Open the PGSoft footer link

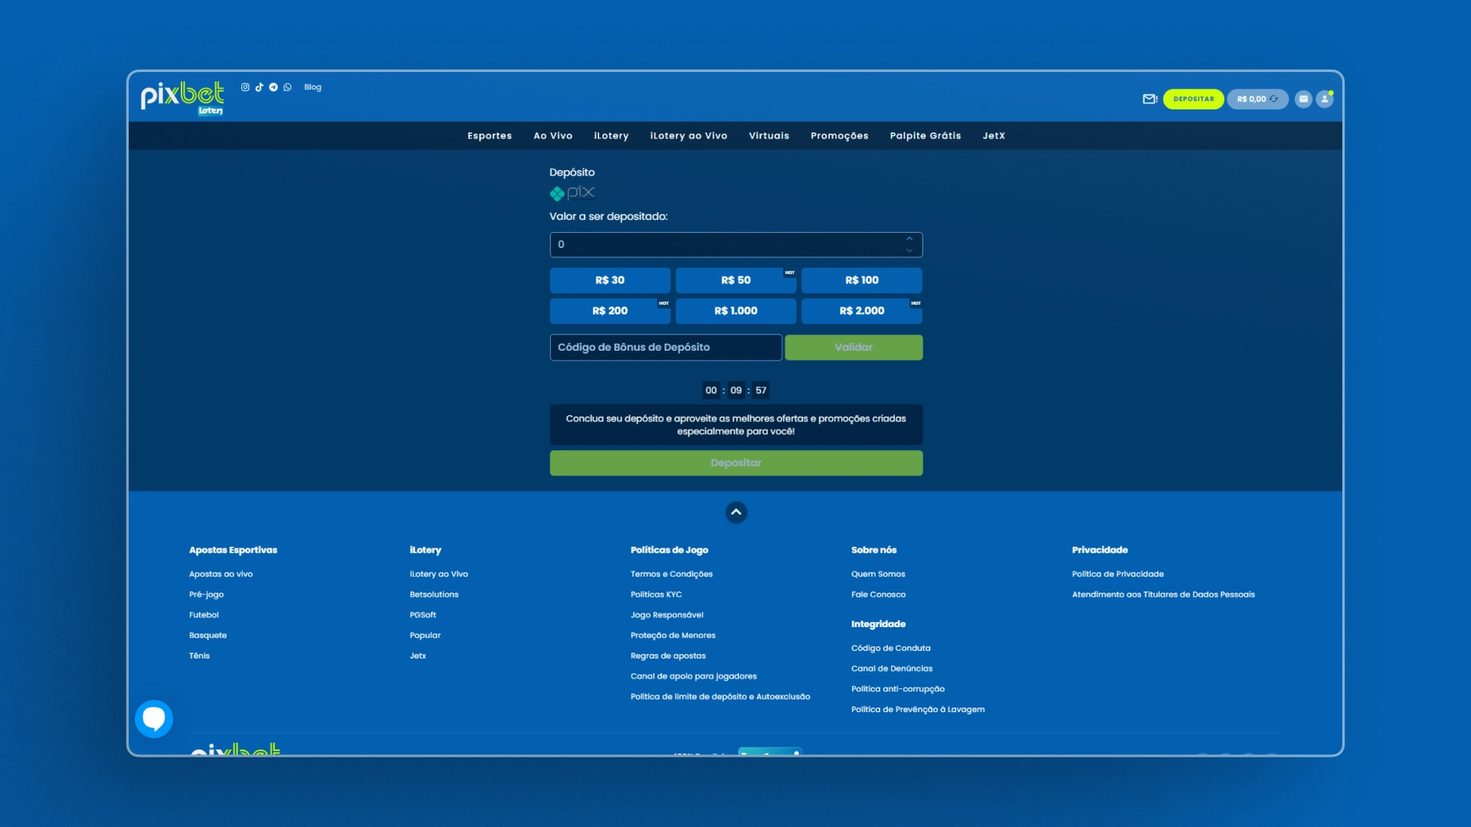point(423,615)
